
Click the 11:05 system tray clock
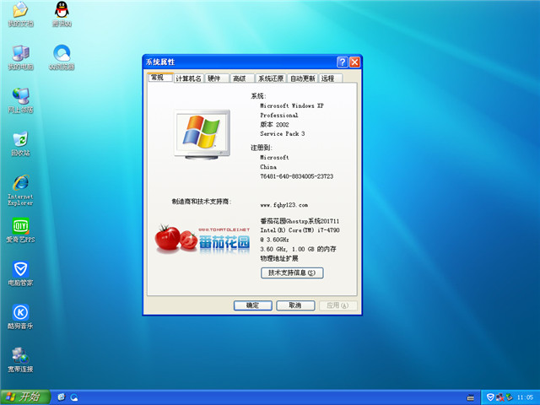tap(525, 397)
